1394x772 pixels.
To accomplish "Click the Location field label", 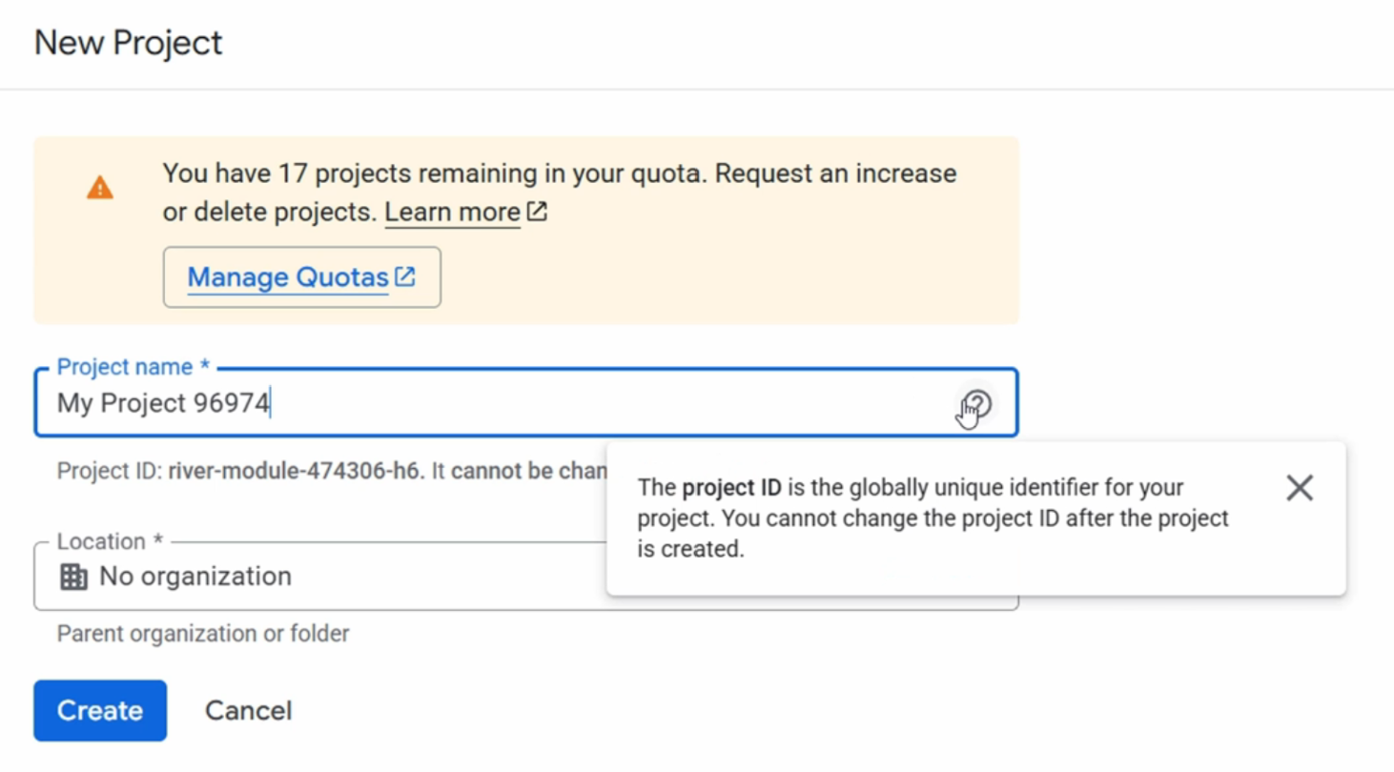I will click(x=110, y=540).
